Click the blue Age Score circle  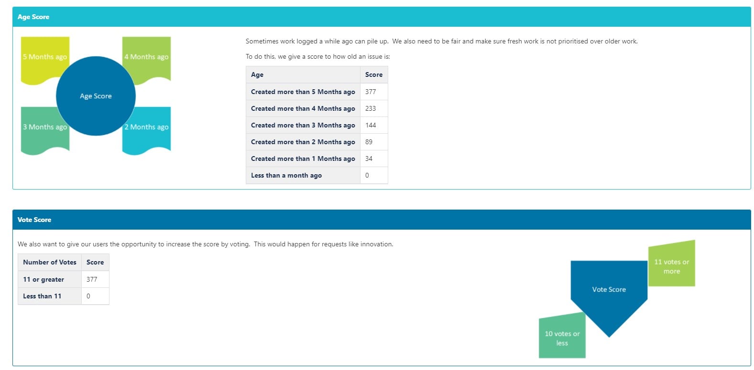click(96, 96)
